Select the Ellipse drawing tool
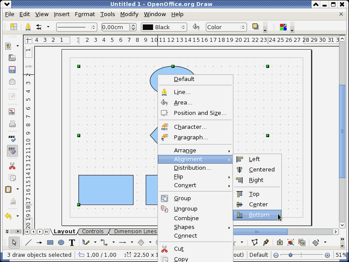The width and height of the screenshot is (349, 262). click(x=61, y=242)
